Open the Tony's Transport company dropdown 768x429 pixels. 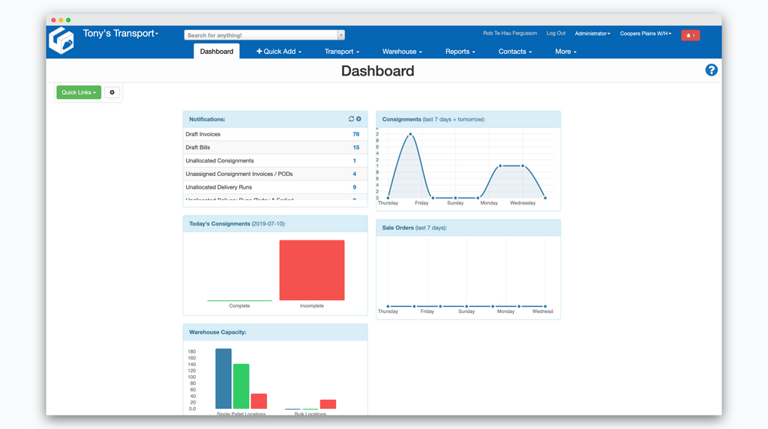[120, 34]
